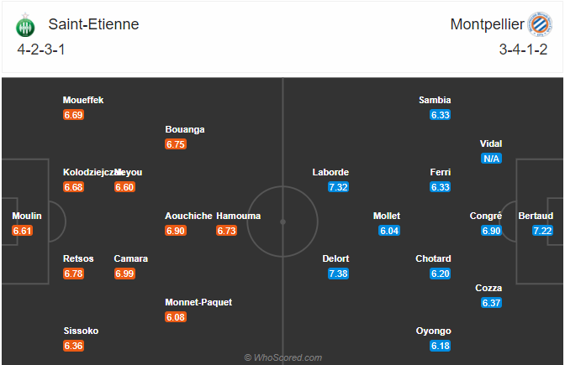Click Delort's 7.38 rating badge
The image size is (565, 365).
(339, 274)
